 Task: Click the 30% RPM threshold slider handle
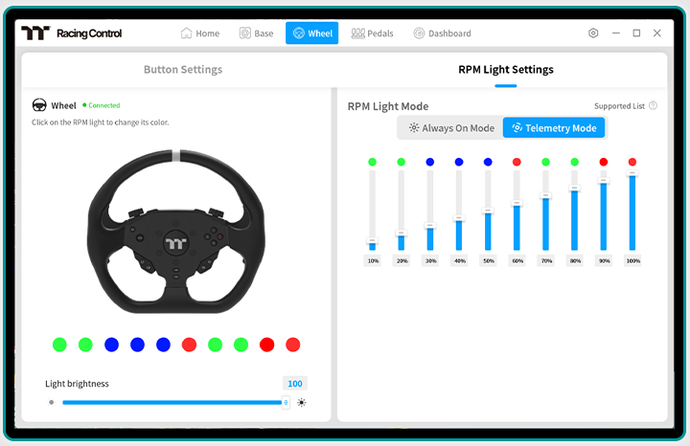tap(430, 226)
